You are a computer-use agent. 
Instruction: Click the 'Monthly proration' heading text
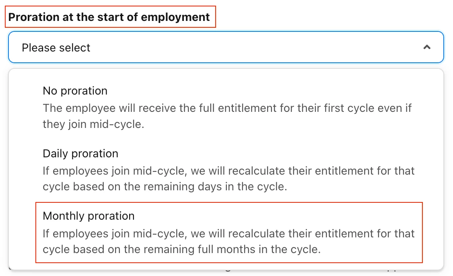click(x=89, y=216)
